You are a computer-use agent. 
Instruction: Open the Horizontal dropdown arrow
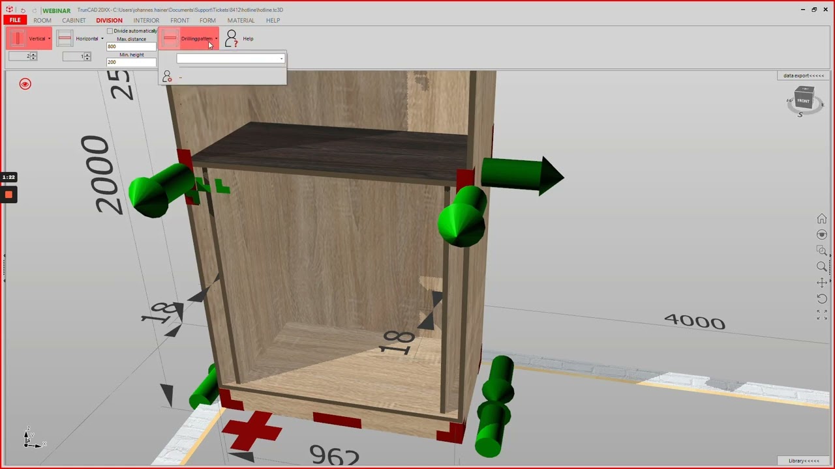click(x=102, y=39)
